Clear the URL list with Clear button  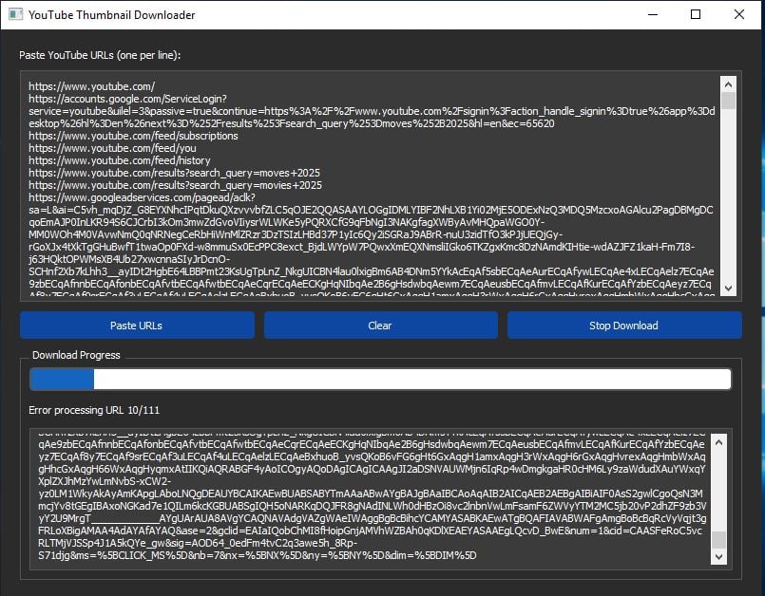(x=380, y=326)
